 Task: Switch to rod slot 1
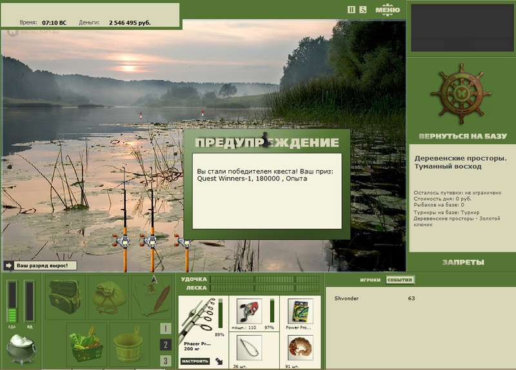click(x=166, y=328)
